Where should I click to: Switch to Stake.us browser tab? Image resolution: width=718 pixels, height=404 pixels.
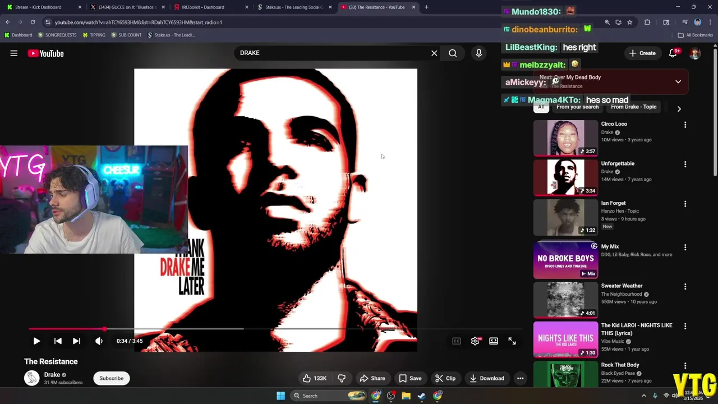coord(294,7)
